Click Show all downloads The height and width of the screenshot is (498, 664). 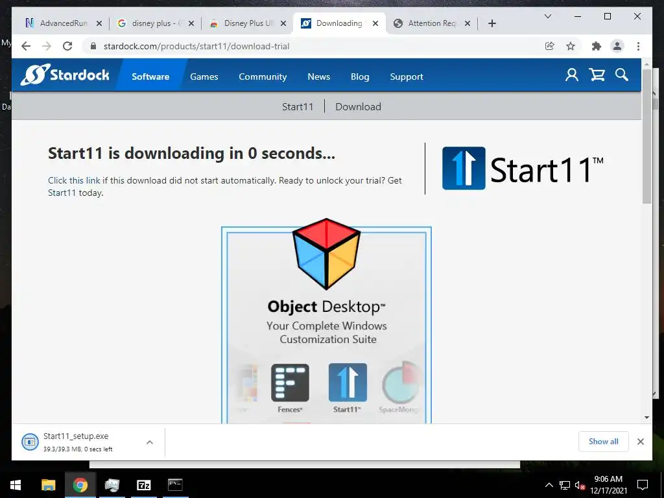click(603, 442)
